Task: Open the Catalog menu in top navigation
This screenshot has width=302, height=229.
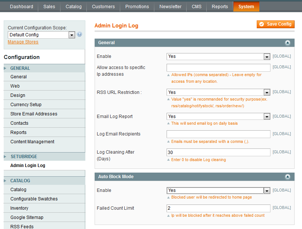Action: pyautogui.click(x=73, y=7)
